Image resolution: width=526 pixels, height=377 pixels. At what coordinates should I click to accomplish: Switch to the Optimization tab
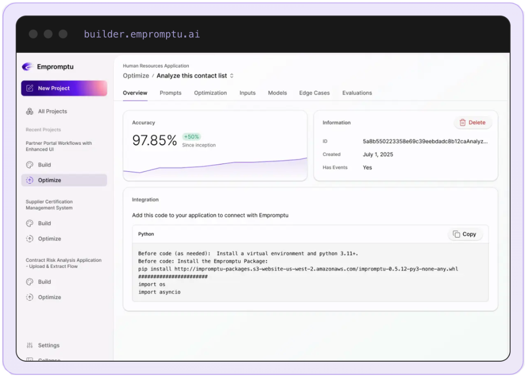pos(210,93)
